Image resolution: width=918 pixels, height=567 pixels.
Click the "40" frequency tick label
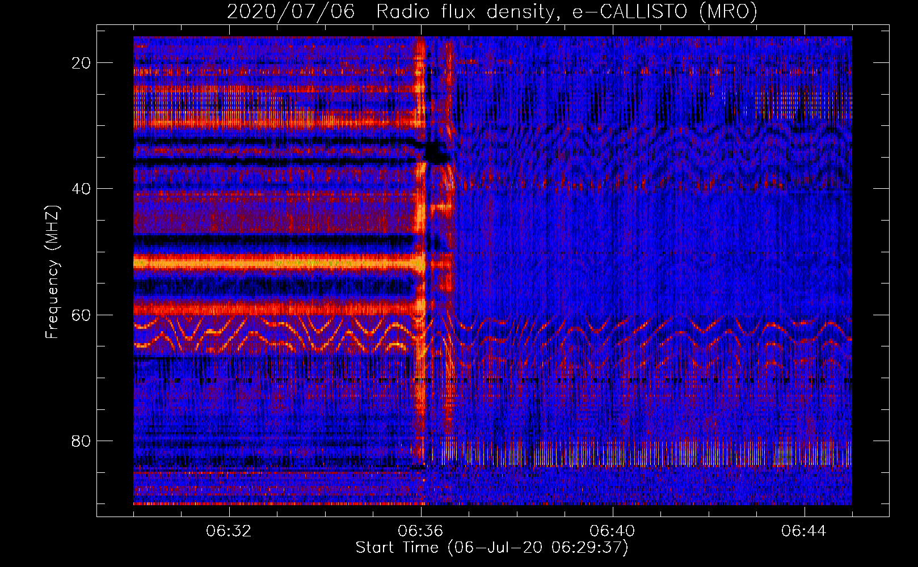[x=82, y=189]
